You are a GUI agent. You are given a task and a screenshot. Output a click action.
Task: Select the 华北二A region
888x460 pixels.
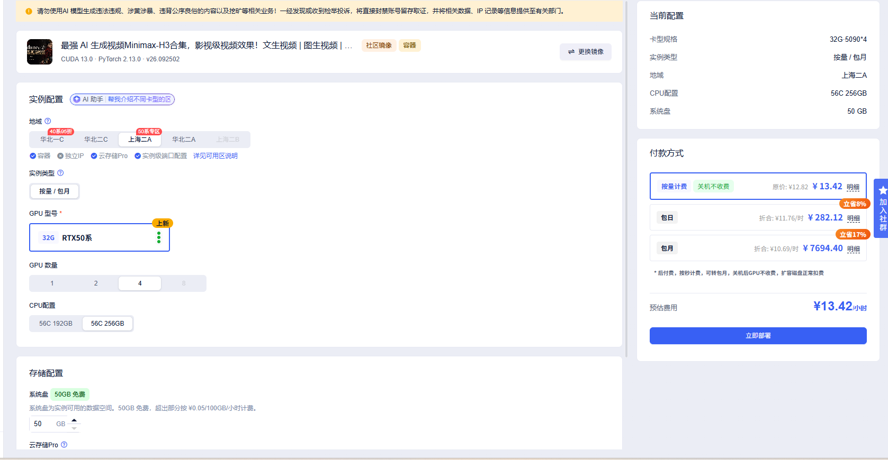point(184,140)
